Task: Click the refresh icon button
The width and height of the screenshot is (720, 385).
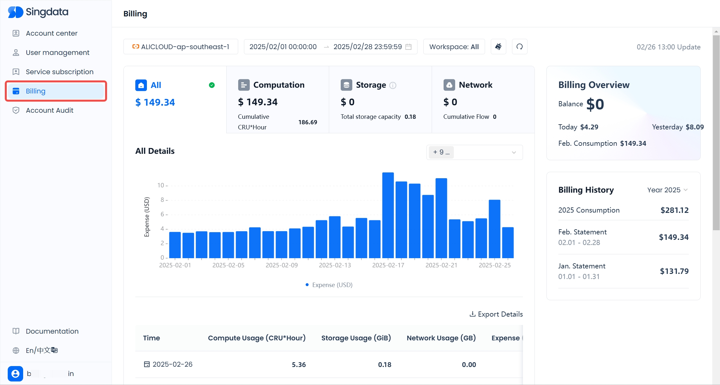Action: click(x=519, y=47)
